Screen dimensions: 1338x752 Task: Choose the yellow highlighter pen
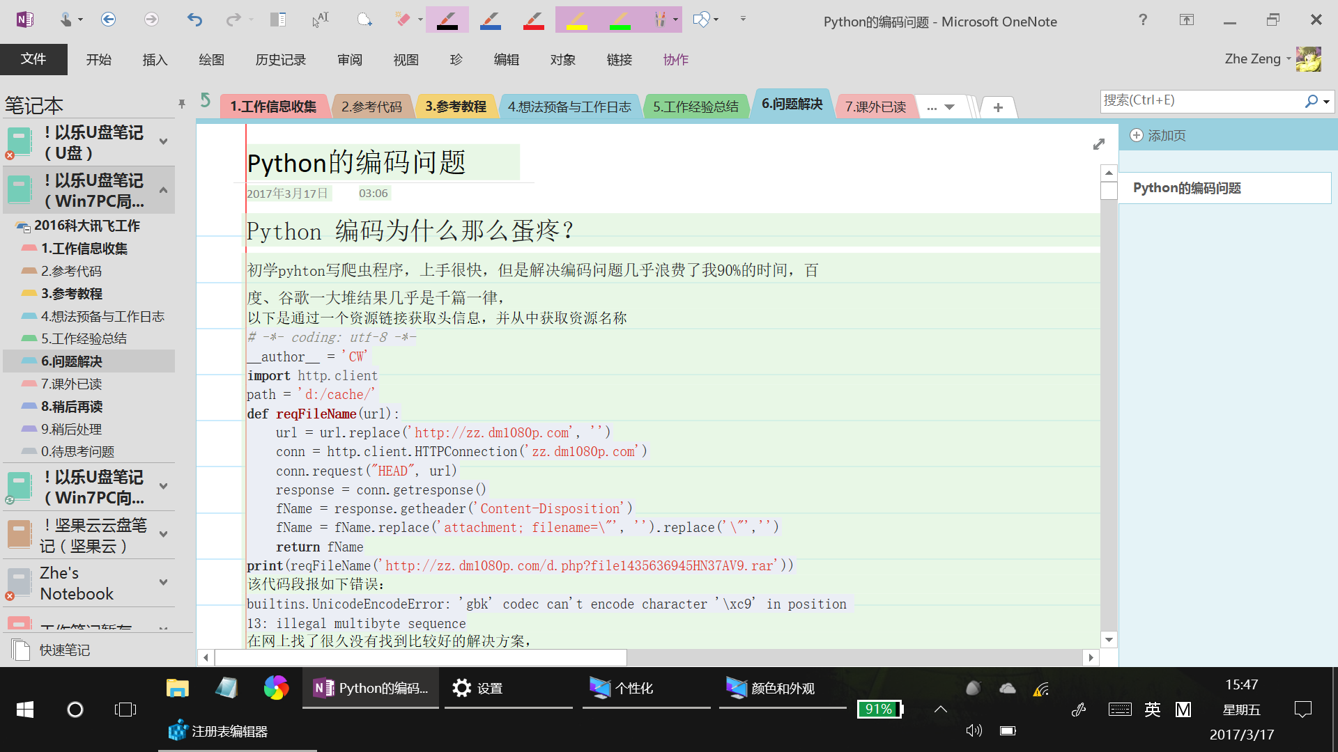(x=577, y=20)
